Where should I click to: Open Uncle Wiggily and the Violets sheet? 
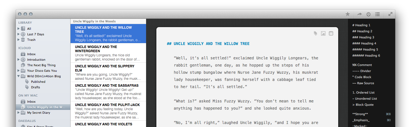click(108, 124)
